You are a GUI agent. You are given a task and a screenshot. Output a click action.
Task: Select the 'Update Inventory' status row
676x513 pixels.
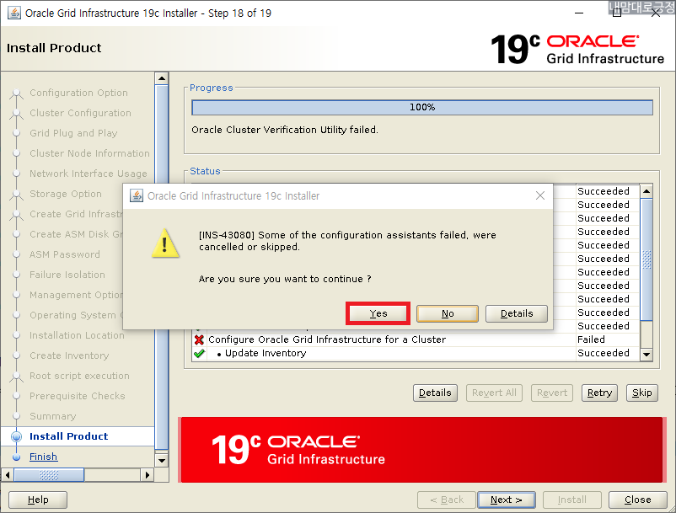[x=416, y=353]
